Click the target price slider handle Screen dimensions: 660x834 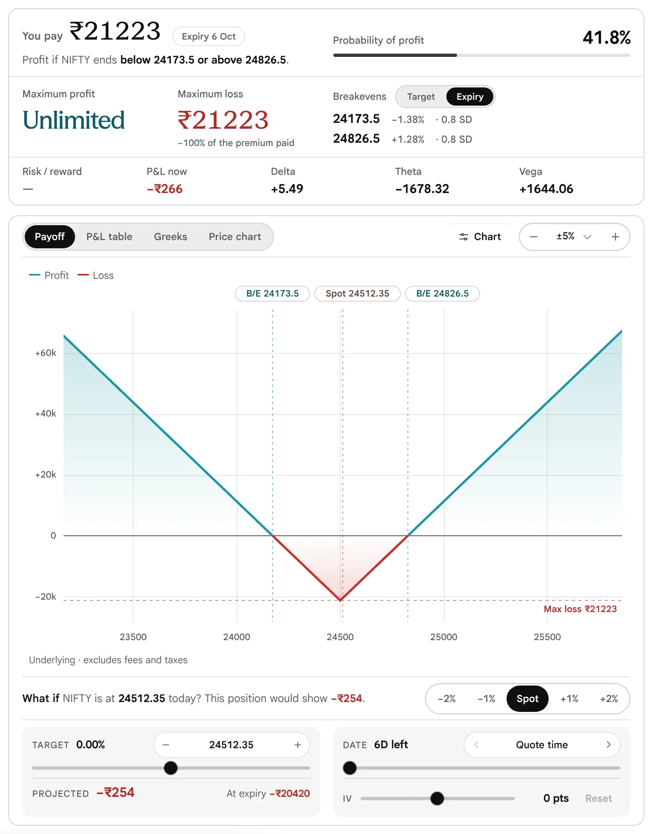click(171, 768)
